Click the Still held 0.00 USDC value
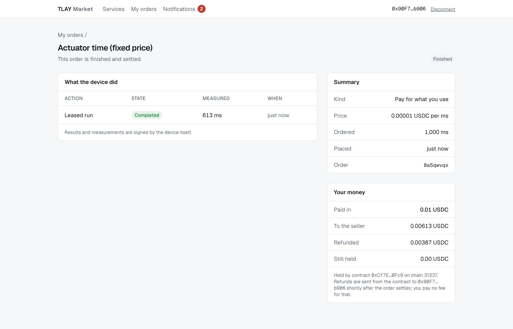Screen dimensions: 513x329 pyautogui.click(x=434, y=259)
